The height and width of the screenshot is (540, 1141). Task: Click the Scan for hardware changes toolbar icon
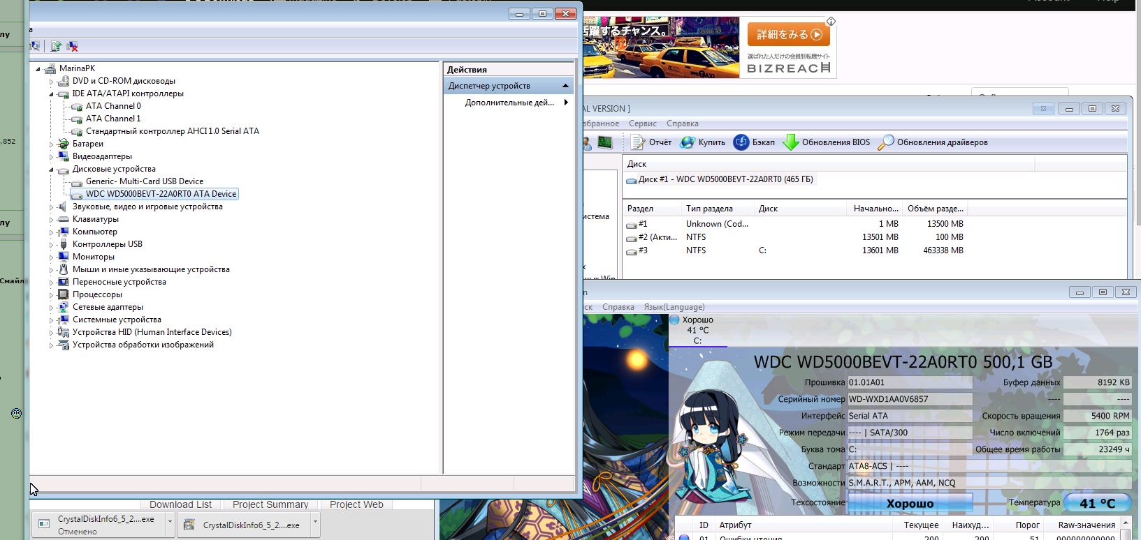pyautogui.click(x=34, y=46)
